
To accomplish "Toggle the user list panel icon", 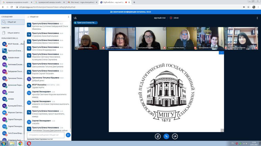I will pos(75,18).
